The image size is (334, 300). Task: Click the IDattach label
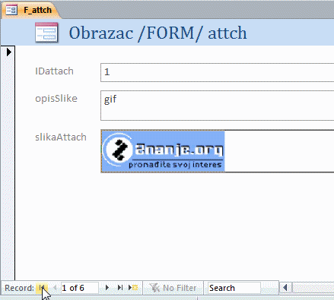(x=54, y=71)
